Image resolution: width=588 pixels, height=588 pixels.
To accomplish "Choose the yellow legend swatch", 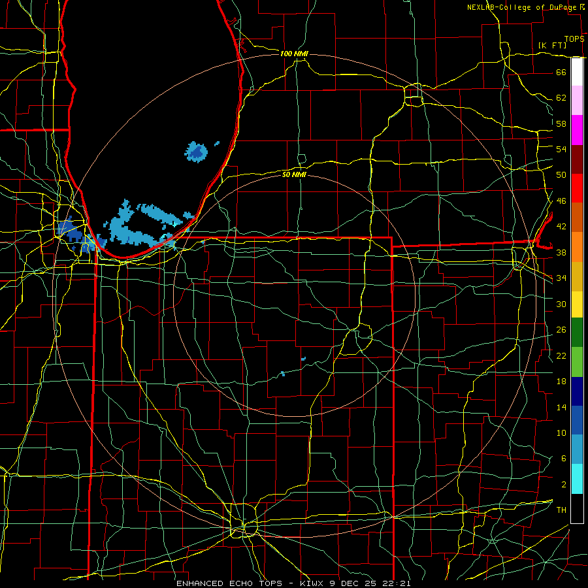I will click(577, 304).
